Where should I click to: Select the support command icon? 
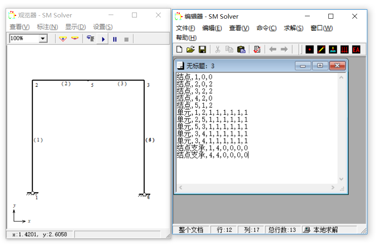coord(333,49)
